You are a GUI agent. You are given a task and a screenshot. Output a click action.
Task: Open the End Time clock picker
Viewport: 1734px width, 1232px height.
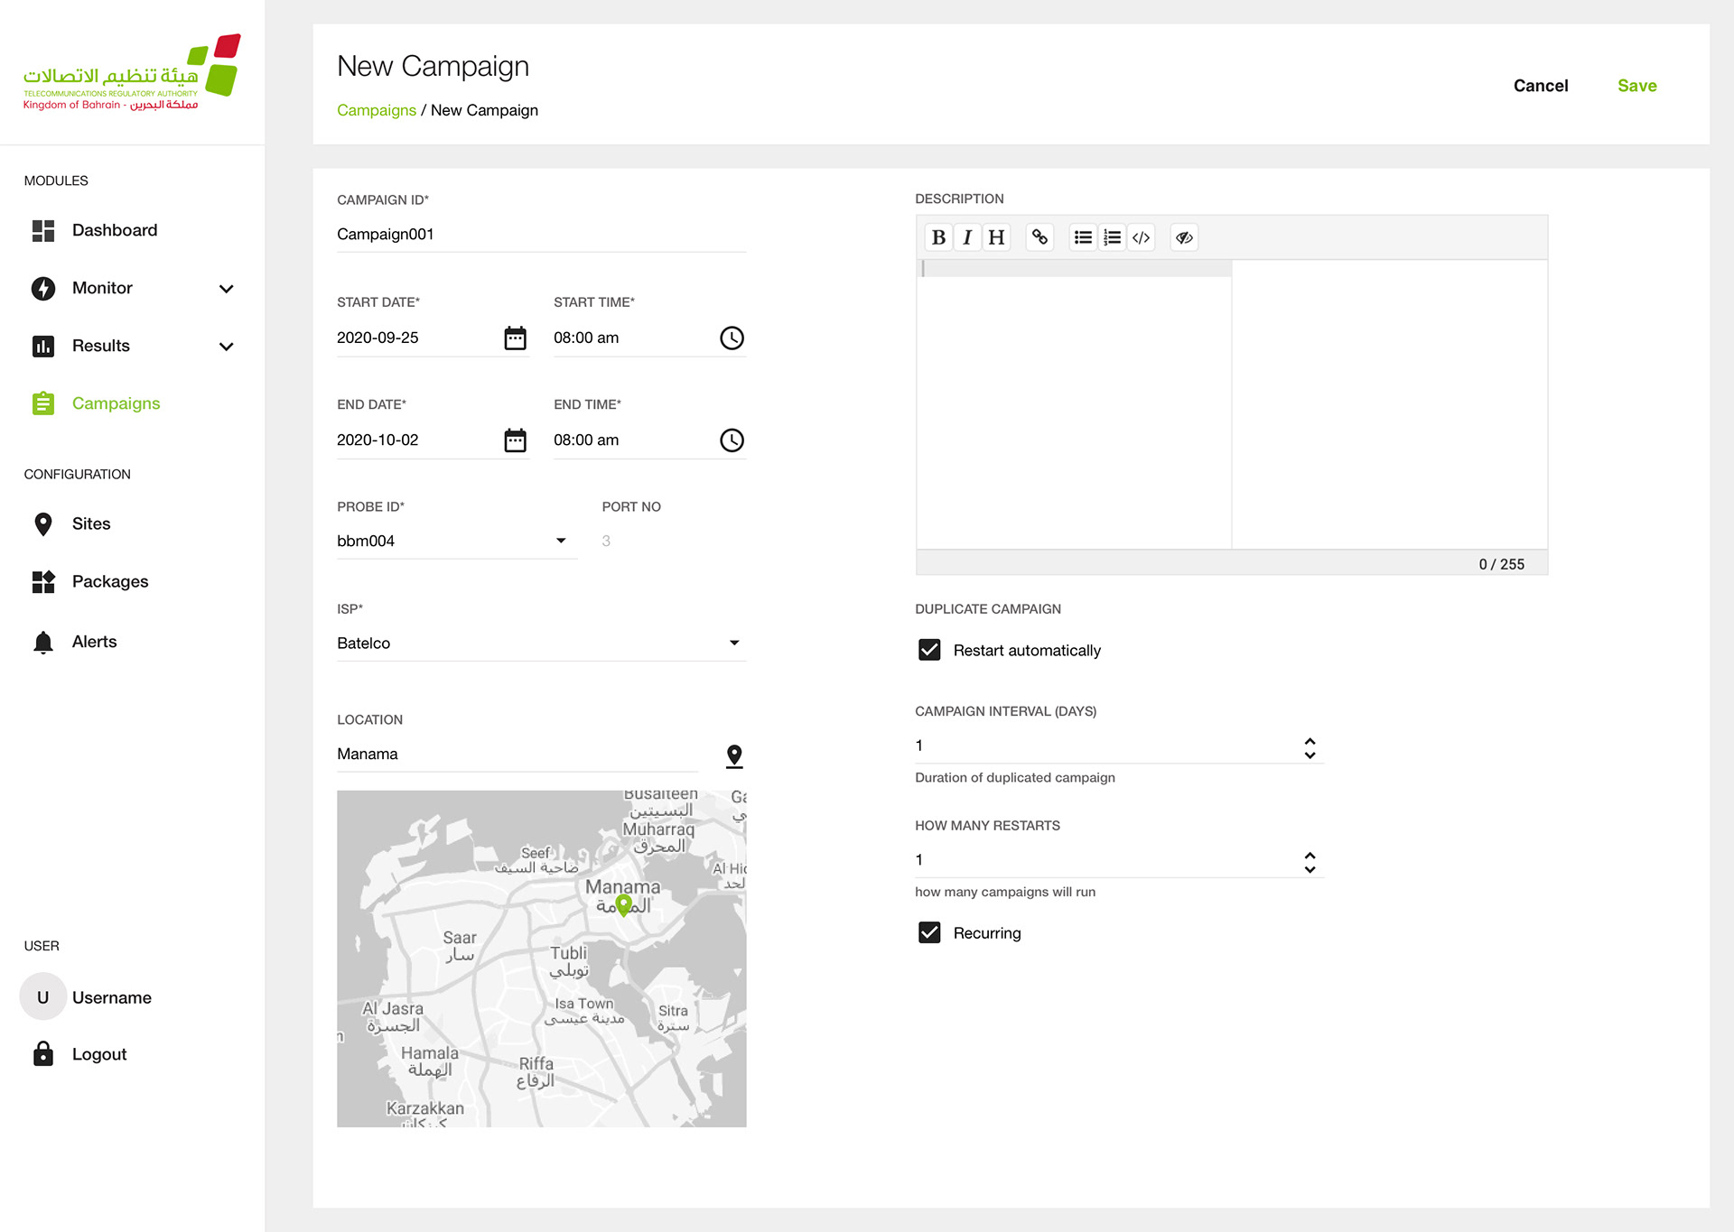(x=732, y=440)
